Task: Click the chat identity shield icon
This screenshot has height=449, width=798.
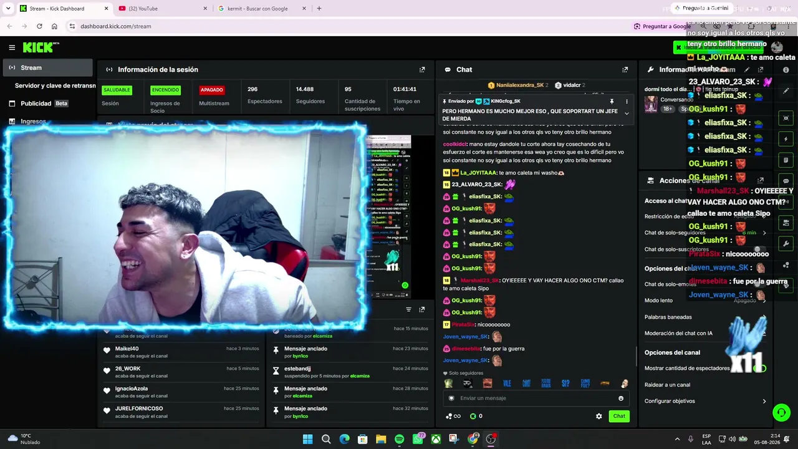Action: pos(452,398)
